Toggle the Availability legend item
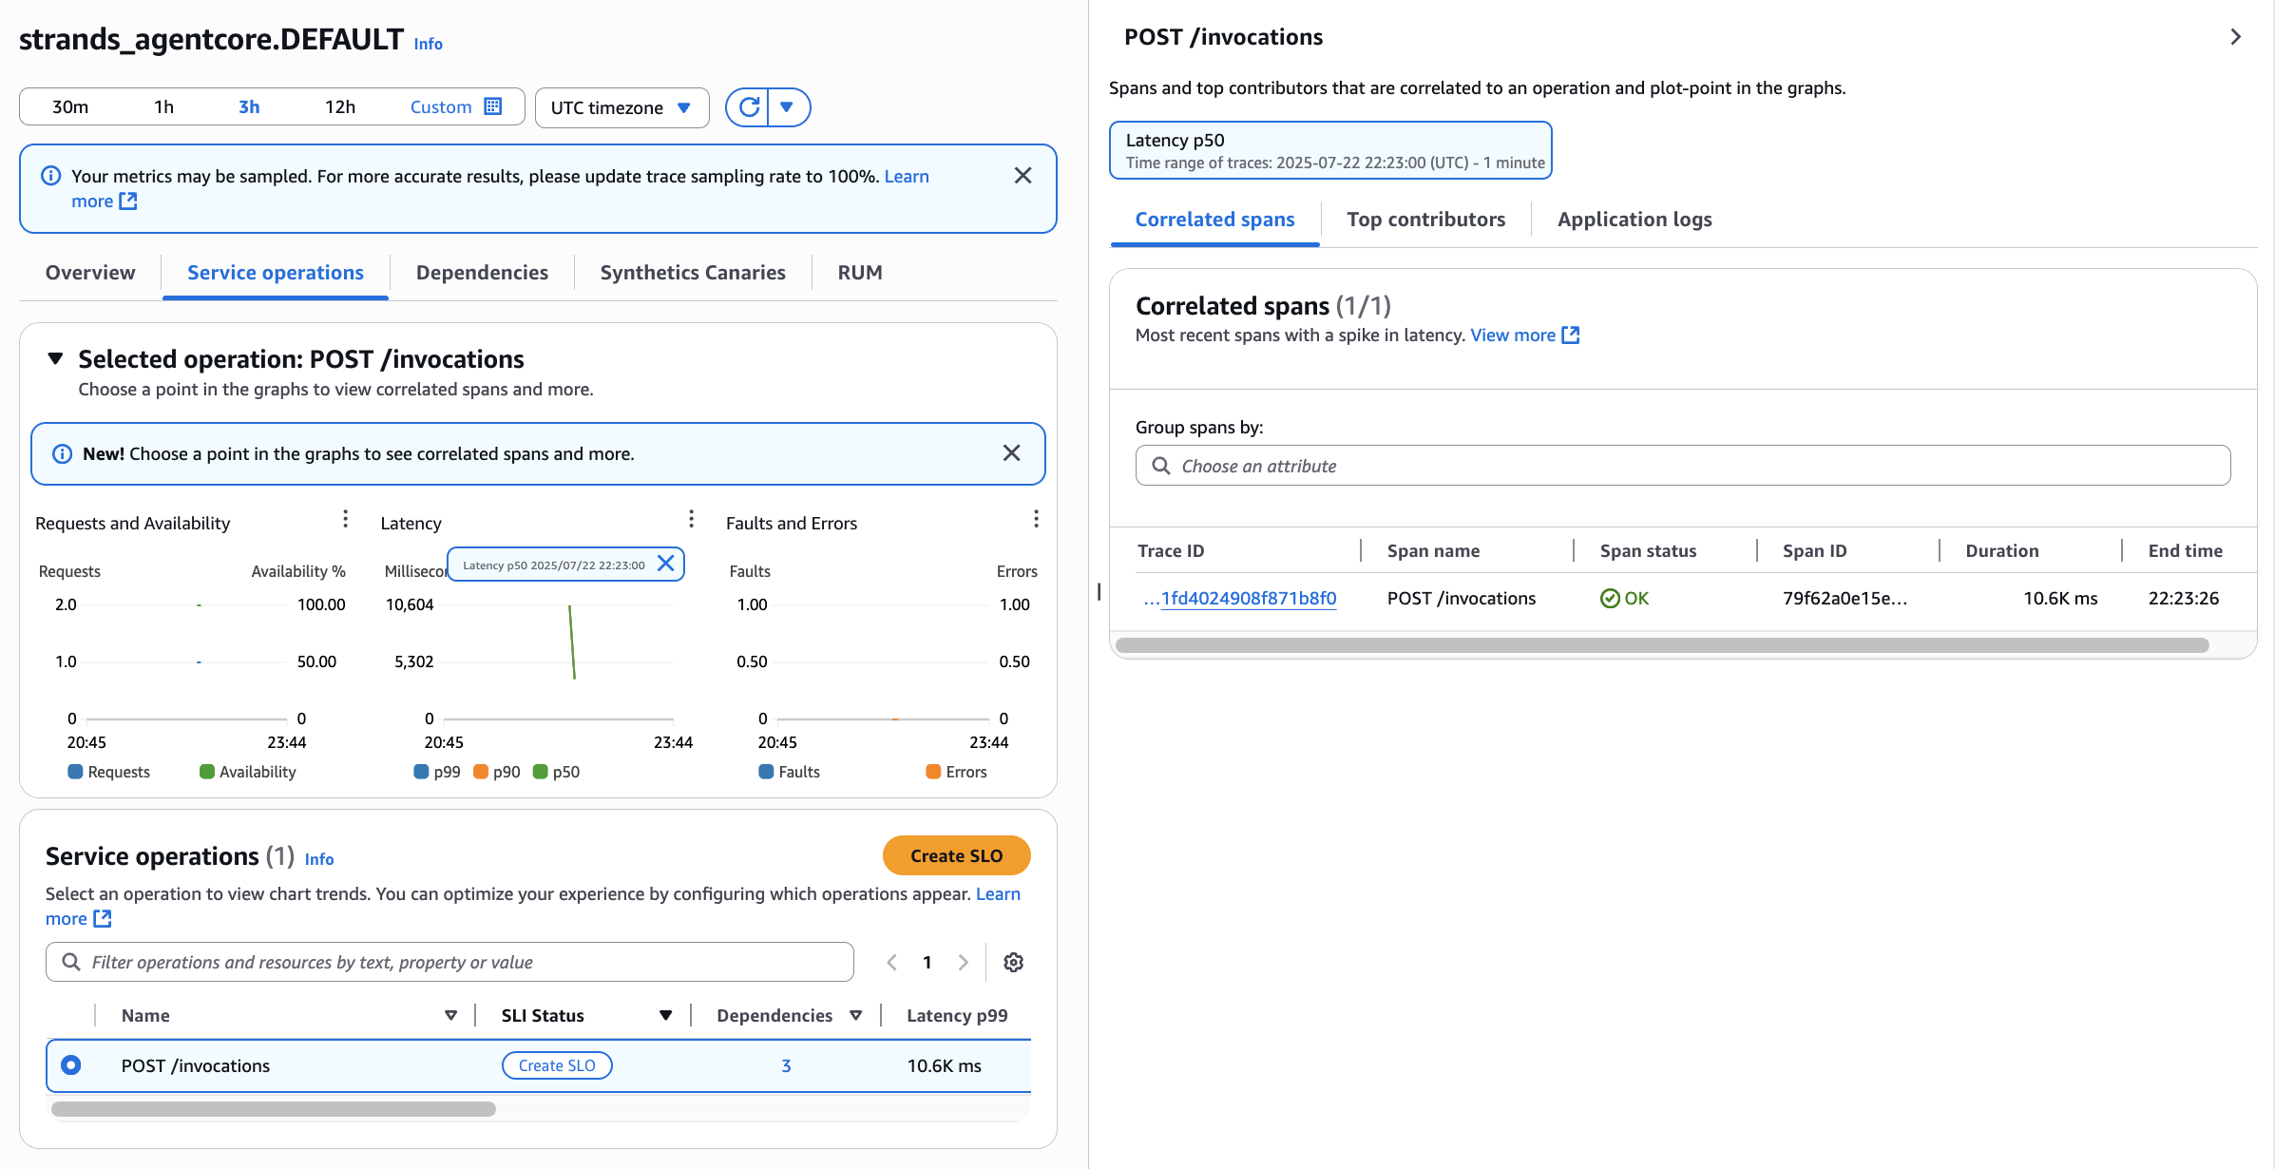Viewport: 2275px width, 1169px height. tap(248, 772)
